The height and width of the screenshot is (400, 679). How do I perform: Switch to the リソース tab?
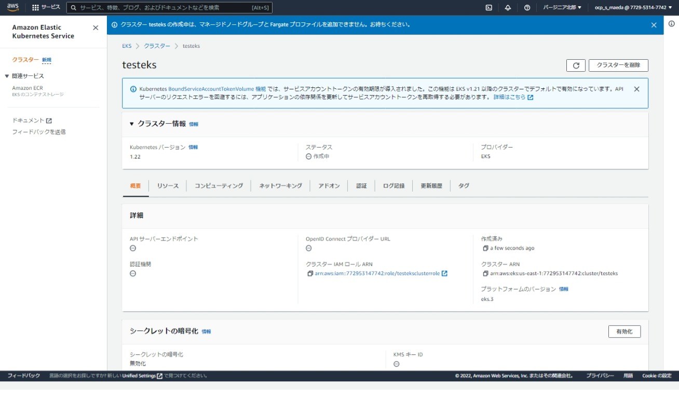pos(168,186)
